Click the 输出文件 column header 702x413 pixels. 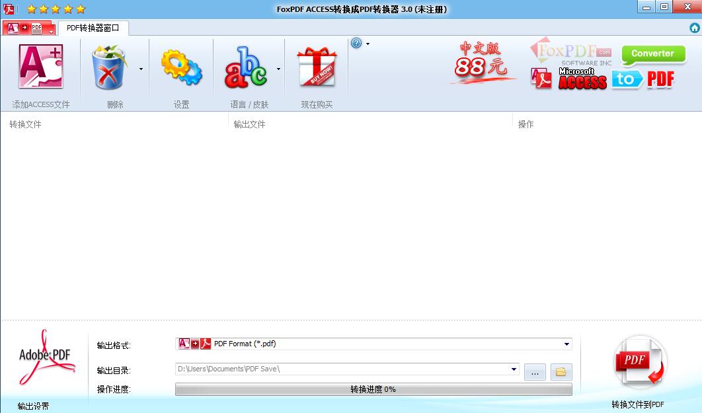tap(249, 124)
